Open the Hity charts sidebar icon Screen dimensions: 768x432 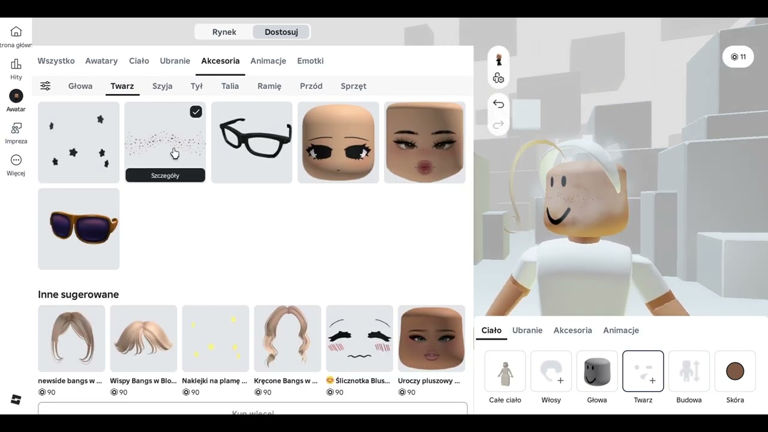tap(16, 64)
